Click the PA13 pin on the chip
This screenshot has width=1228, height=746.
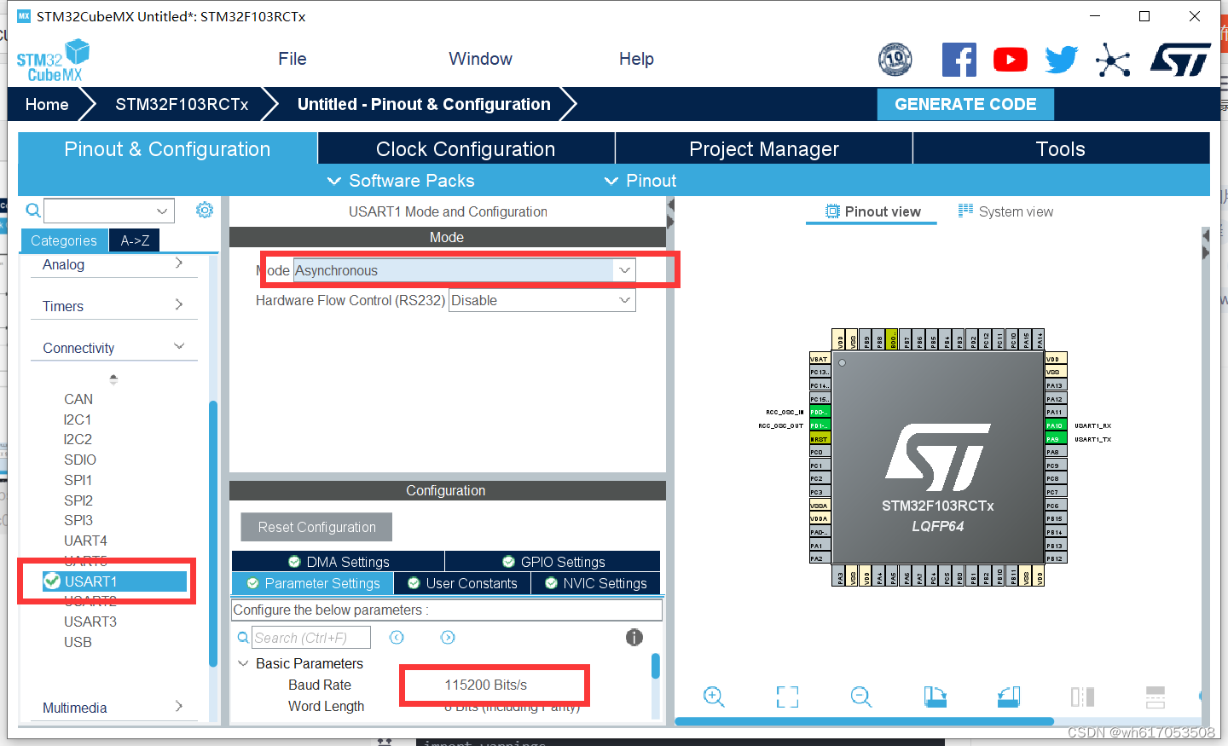(x=1056, y=385)
